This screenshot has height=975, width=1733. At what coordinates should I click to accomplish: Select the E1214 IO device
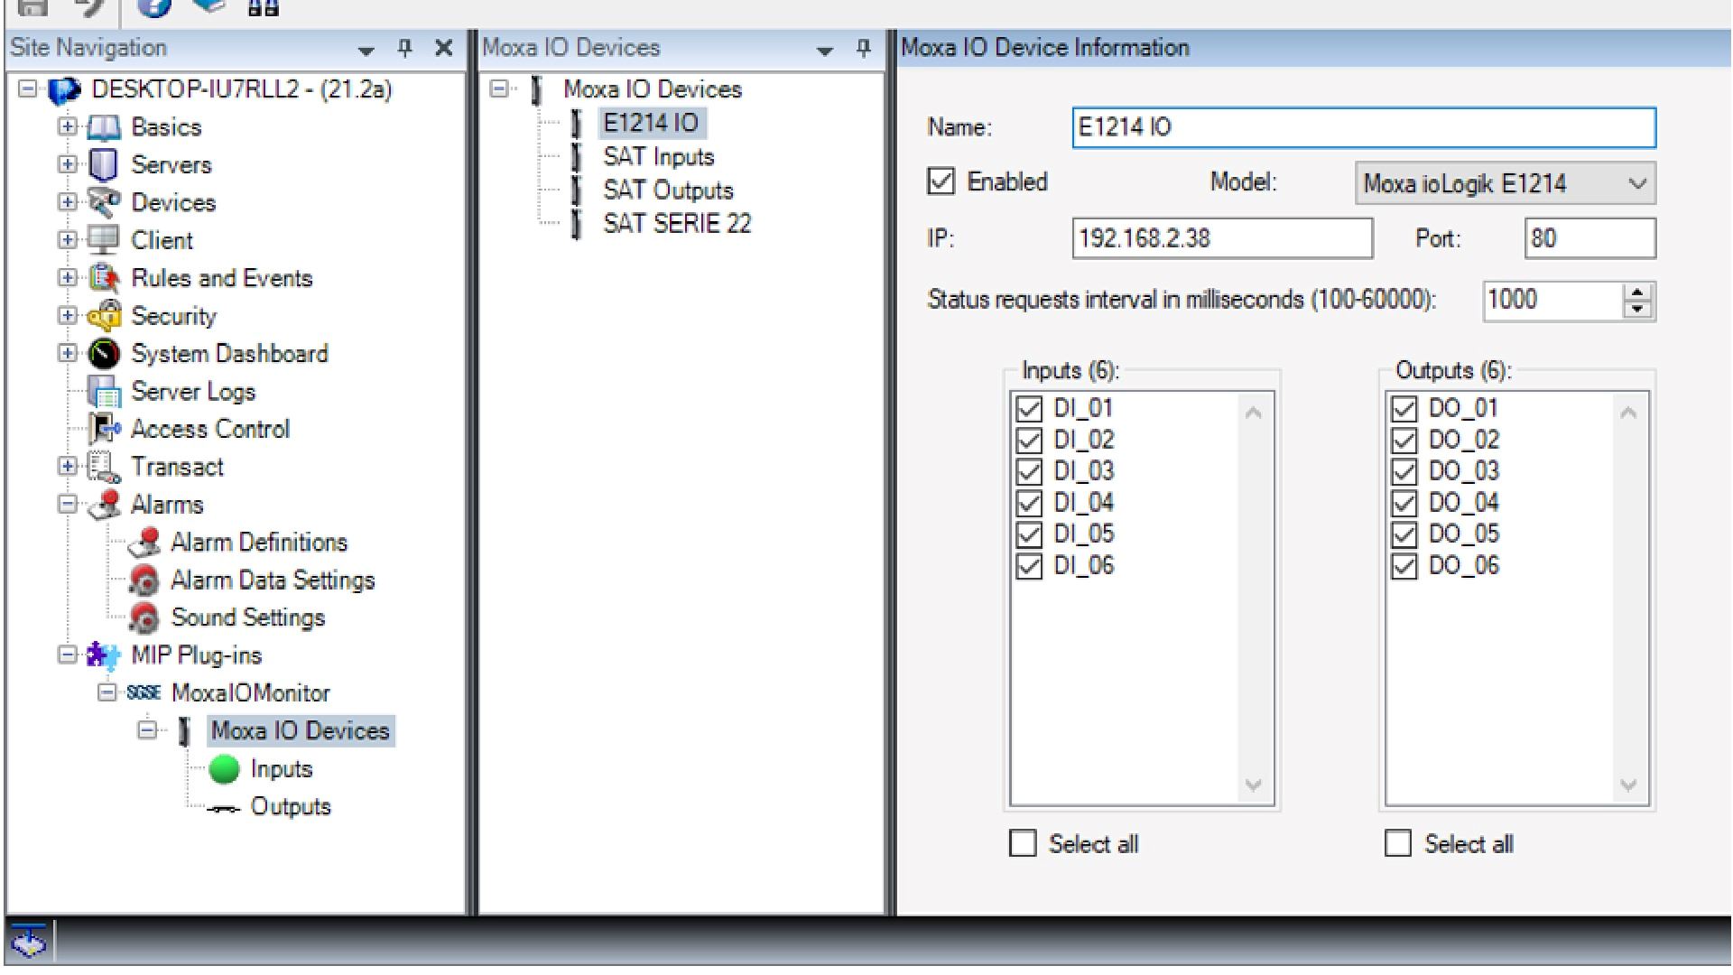pyautogui.click(x=651, y=123)
